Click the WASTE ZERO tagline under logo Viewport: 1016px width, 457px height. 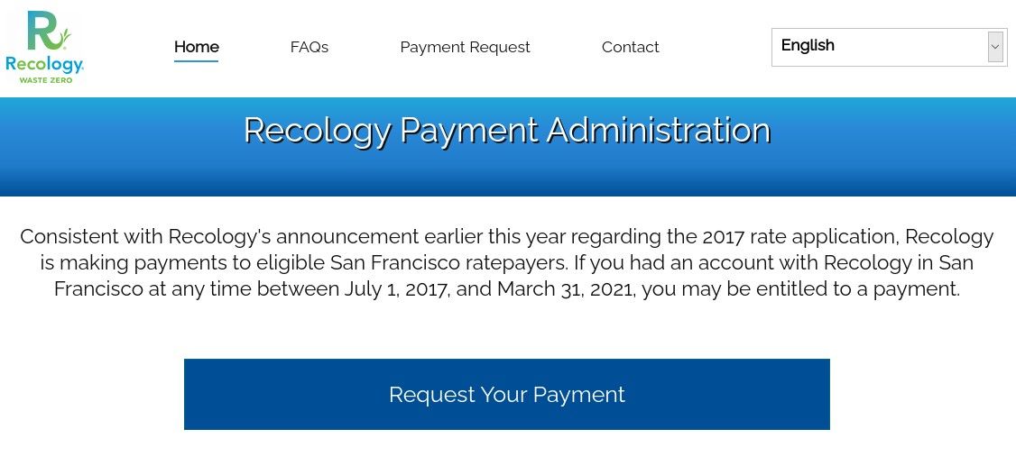point(45,80)
